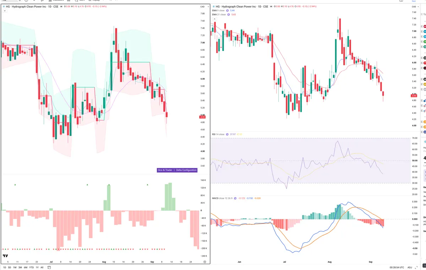Click the EMA 9 refresh icon
The height and width of the screenshot is (270, 426).
pyautogui.click(x=227, y=11)
